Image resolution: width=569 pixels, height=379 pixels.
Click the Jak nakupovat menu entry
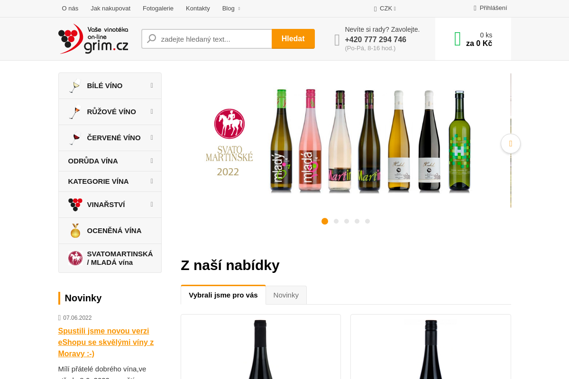[x=110, y=8]
